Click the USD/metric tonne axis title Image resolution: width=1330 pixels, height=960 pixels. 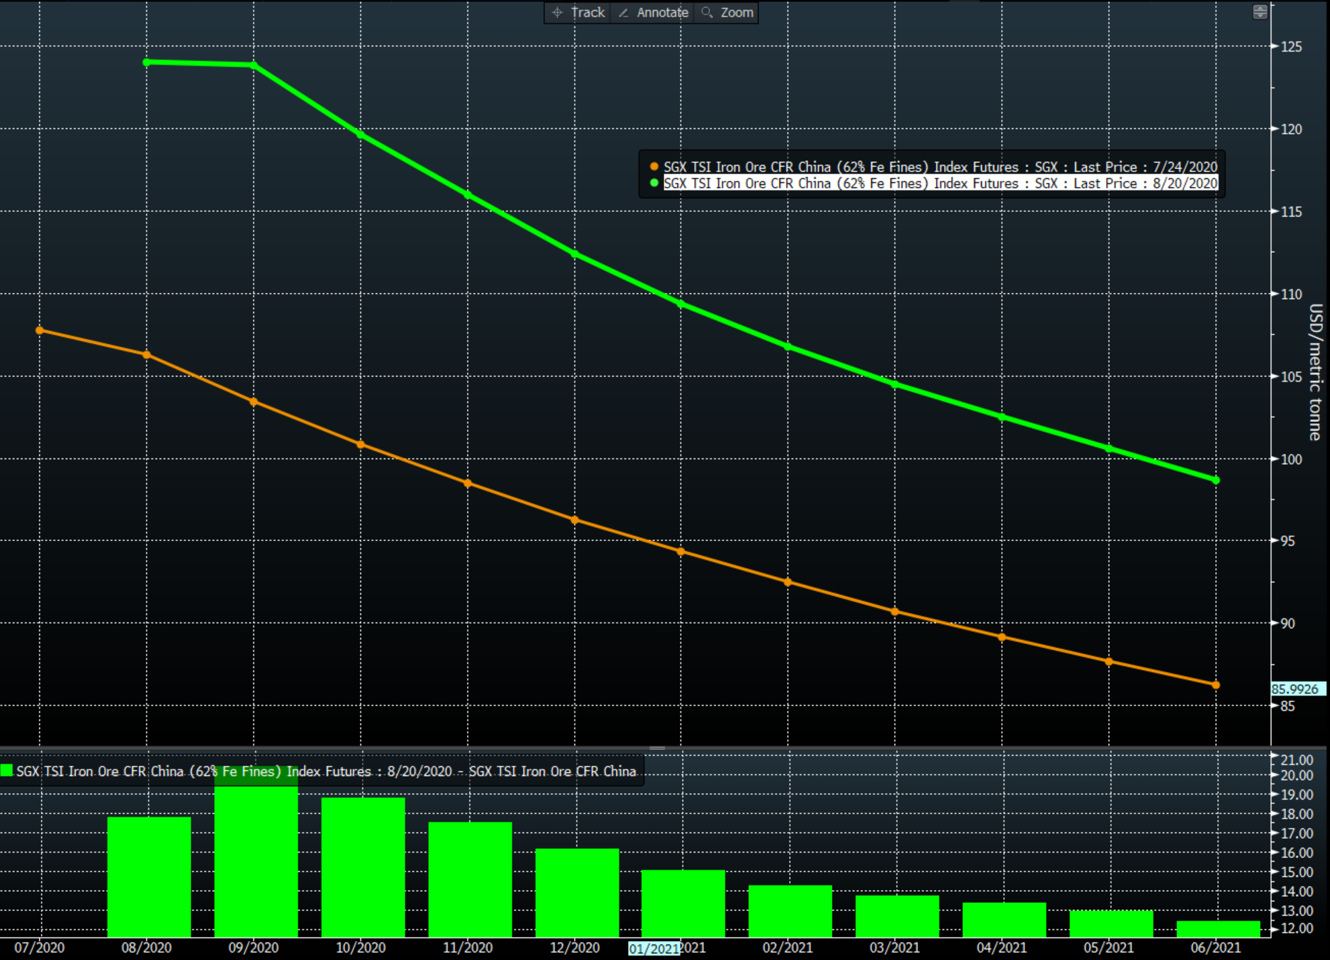pyautogui.click(x=1315, y=372)
